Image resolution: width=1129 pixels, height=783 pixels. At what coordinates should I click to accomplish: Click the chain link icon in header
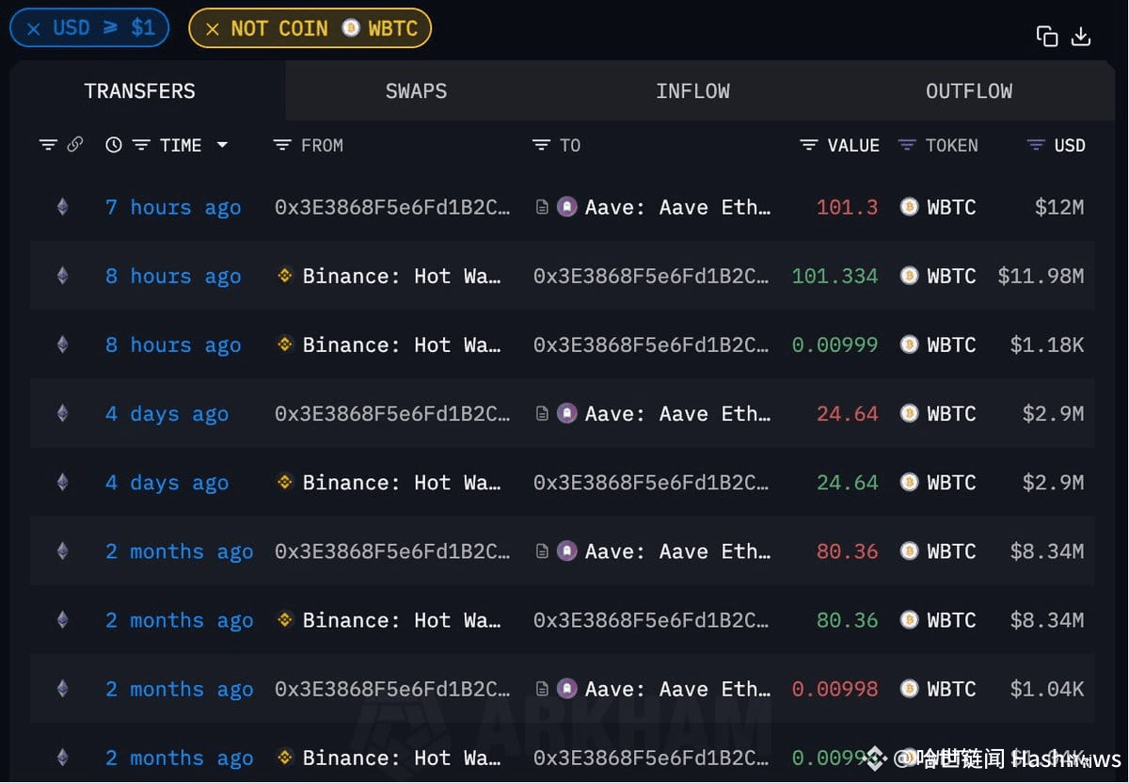point(75,145)
